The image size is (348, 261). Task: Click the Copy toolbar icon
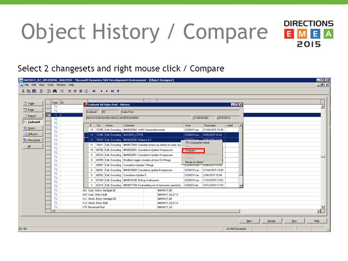coord(29,91)
